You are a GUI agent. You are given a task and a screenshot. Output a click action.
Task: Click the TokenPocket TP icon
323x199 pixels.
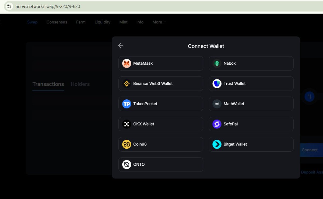click(x=127, y=104)
